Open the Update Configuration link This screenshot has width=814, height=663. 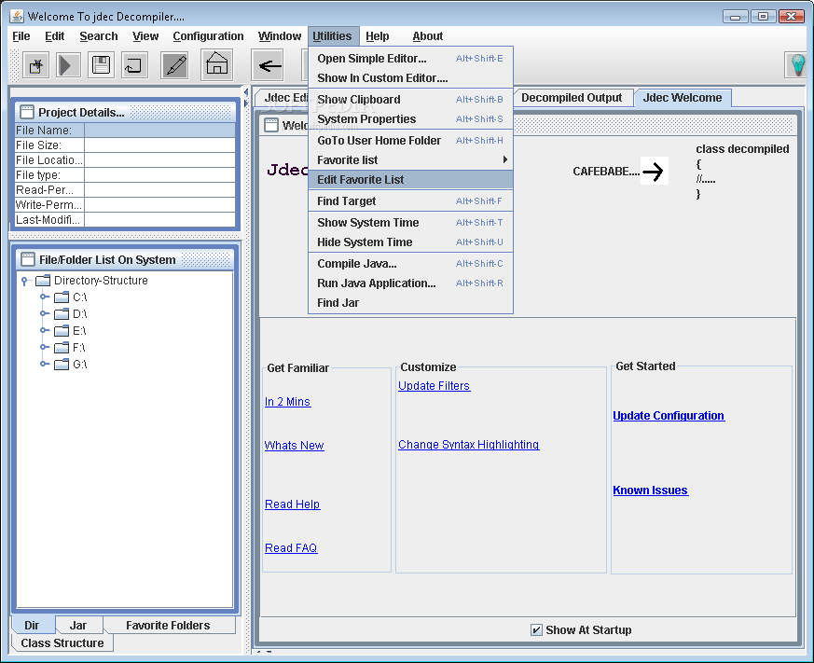point(669,415)
